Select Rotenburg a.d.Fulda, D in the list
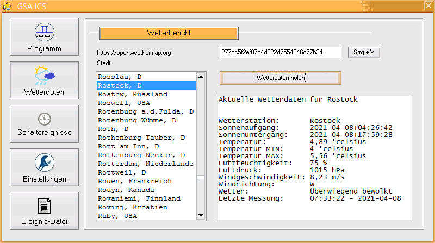This screenshot has height=243, width=435. [x=146, y=111]
